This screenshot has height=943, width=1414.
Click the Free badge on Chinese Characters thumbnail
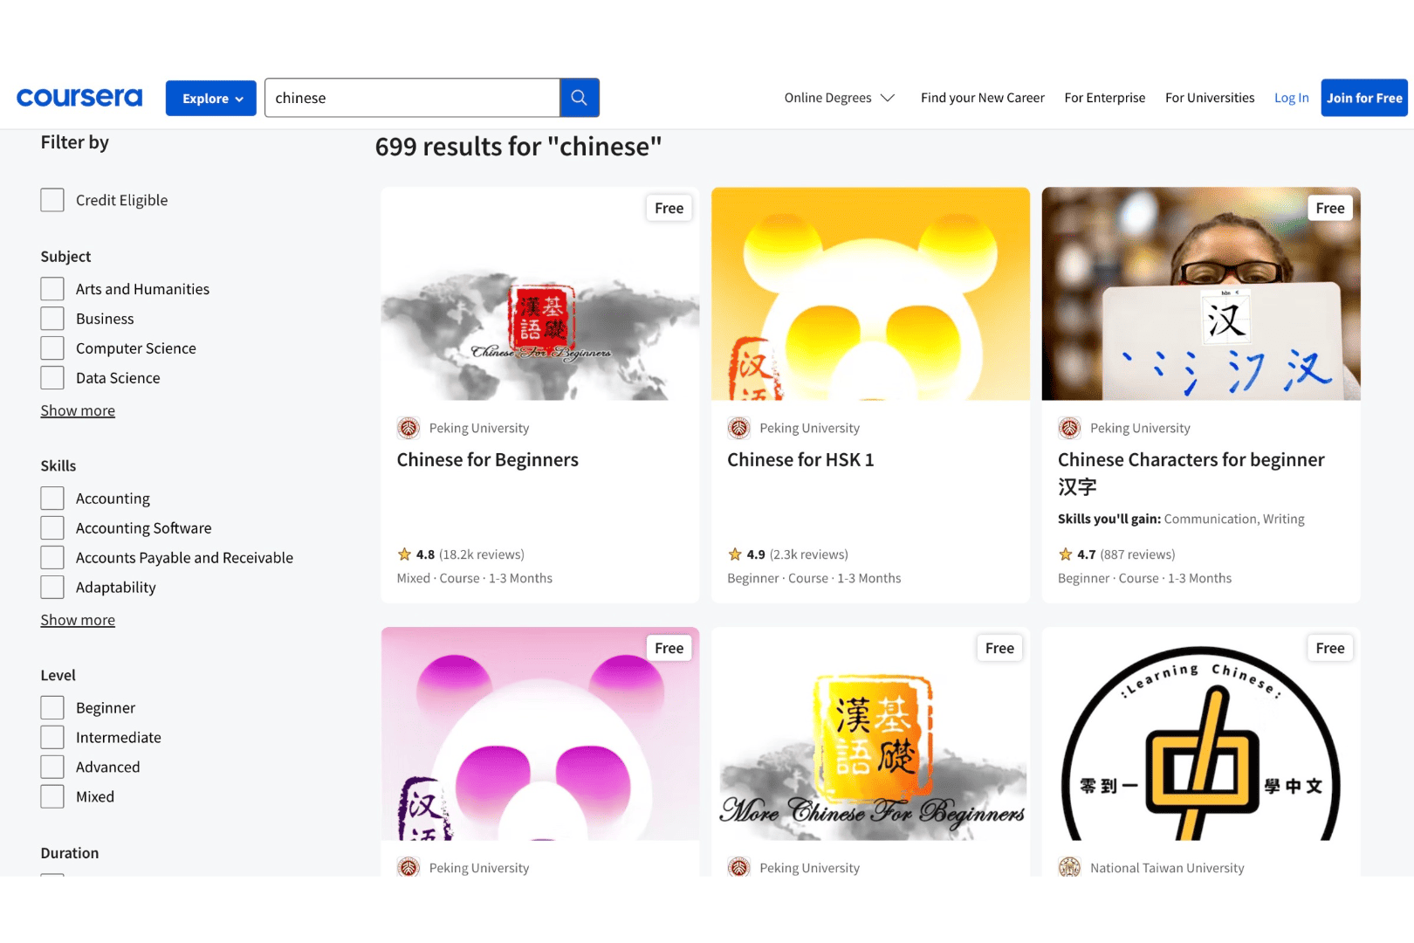click(x=1330, y=208)
